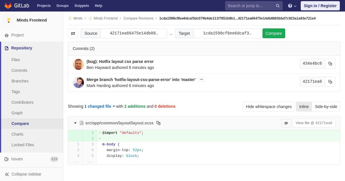345x181 pixels.
Task: Click Hide whitespace changes button
Action: pos(269,107)
